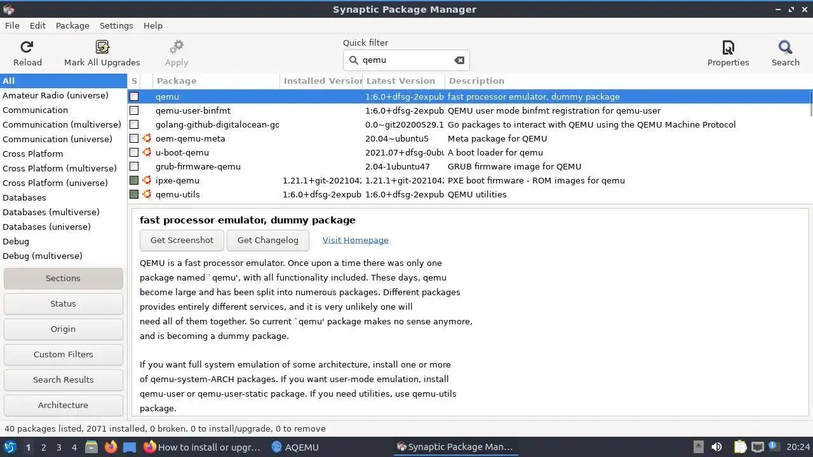Viewport: 813px width, 457px height.
Task: Mark the oem-qemu-meta package checkbox
Action: point(134,138)
